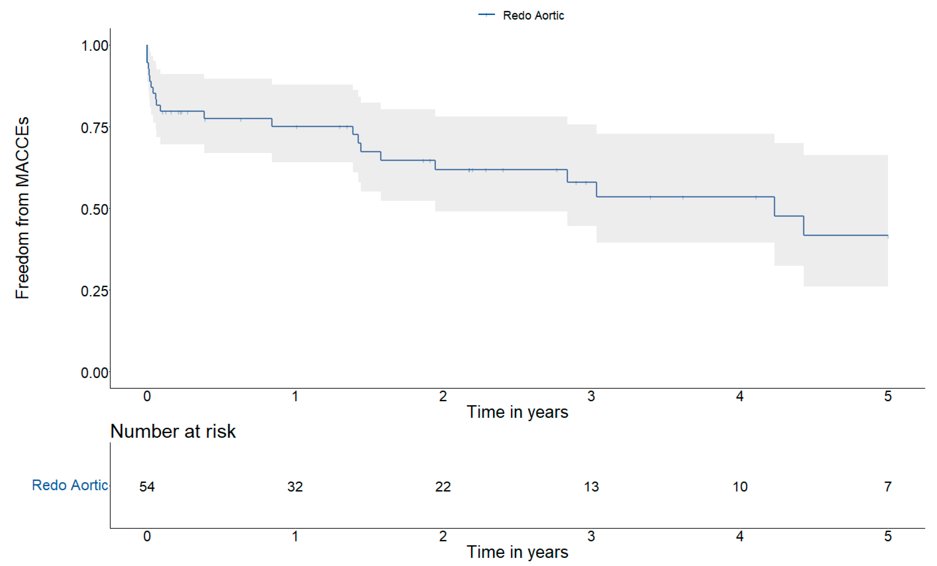
Task: Select the number at risk value 13
Action: 591,487
